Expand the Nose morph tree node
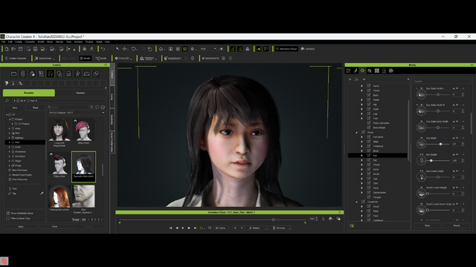Screen dimensions: 476x267 (361, 169)
